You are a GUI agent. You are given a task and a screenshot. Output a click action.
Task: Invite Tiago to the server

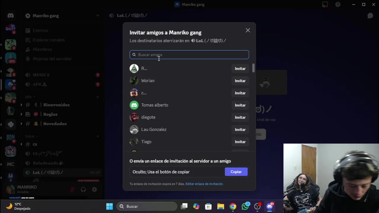(240, 142)
